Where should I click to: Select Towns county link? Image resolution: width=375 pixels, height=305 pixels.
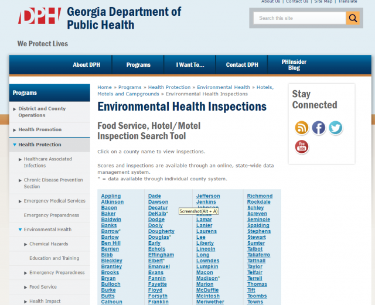(255, 302)
